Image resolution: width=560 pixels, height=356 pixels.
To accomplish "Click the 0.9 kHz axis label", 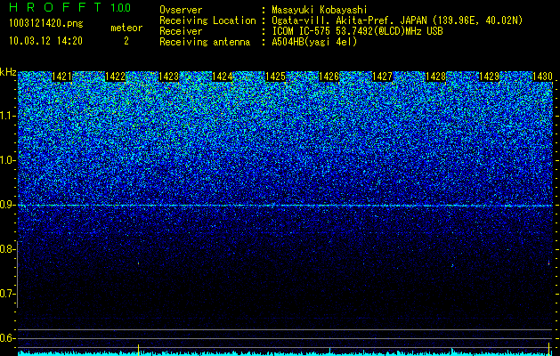I will coord(8,205).
